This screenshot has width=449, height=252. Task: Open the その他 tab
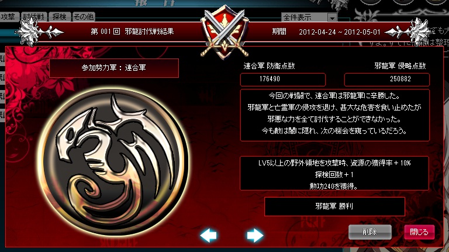tap(84, 16)
